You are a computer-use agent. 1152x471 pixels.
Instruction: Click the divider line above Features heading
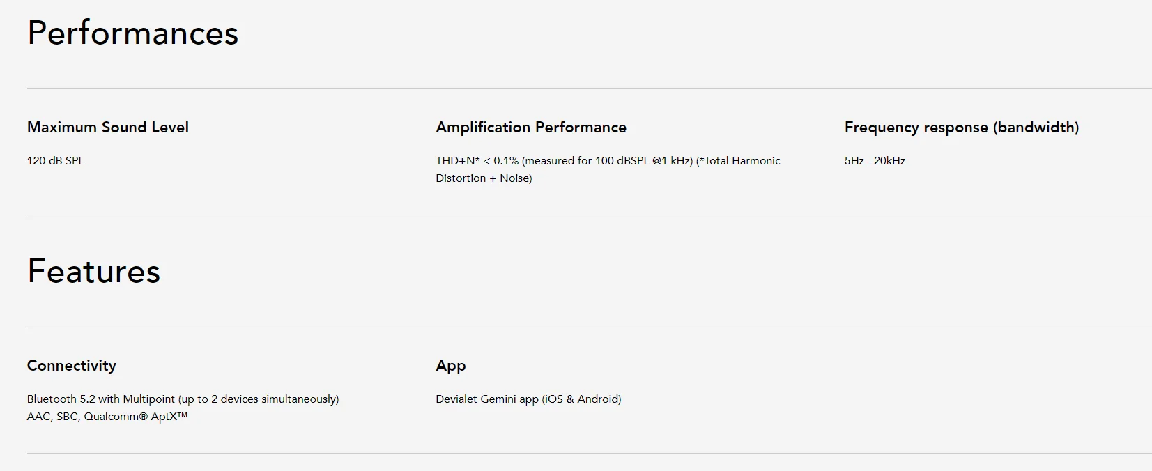[589, 215]
